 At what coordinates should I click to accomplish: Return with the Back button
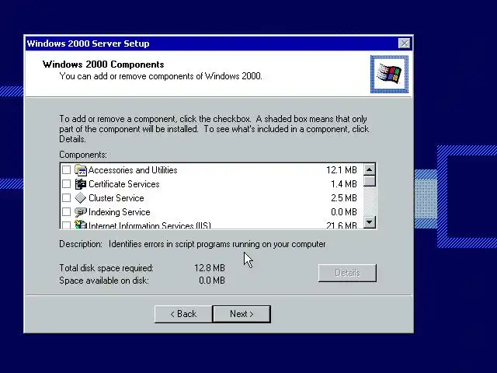coord(183,314)
